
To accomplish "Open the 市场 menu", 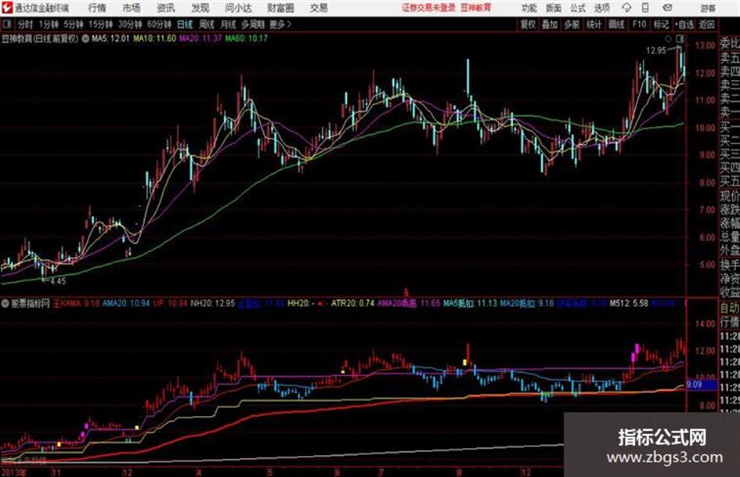I will pos(132,8).
